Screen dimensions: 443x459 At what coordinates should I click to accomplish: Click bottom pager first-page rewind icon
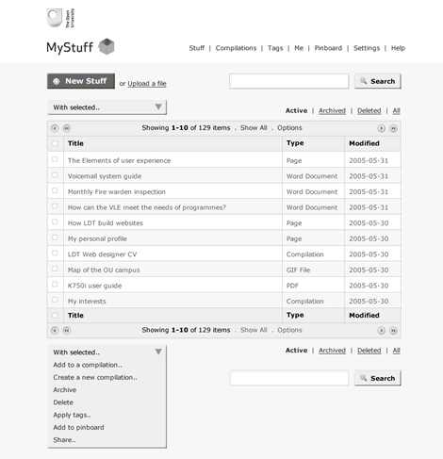pos(67,331)
